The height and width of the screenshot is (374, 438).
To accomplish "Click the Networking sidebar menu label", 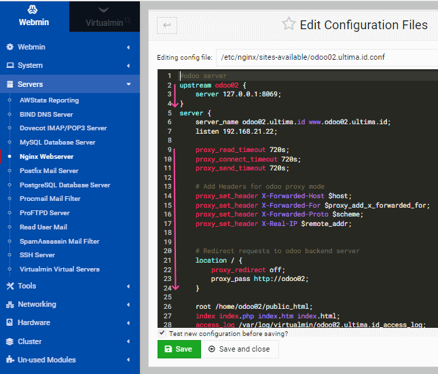I will click(37, 304).
